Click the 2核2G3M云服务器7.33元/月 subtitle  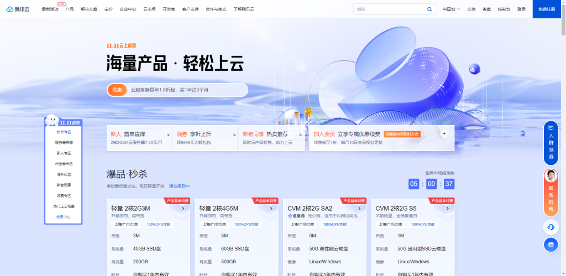point(137,143)
